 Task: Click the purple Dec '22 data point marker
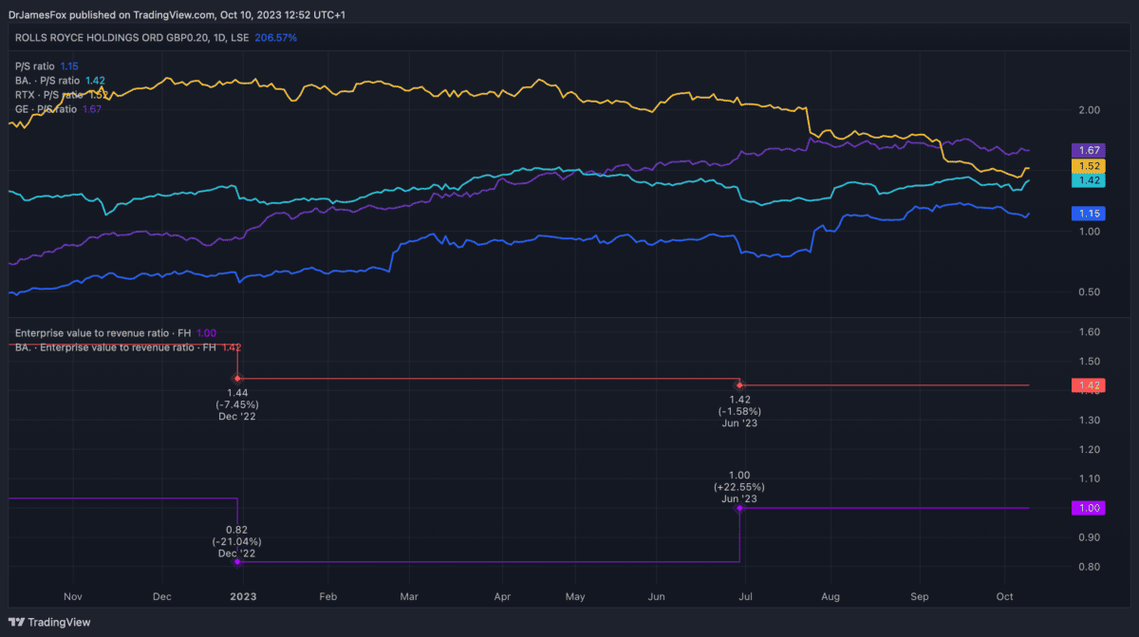(237, 562)
